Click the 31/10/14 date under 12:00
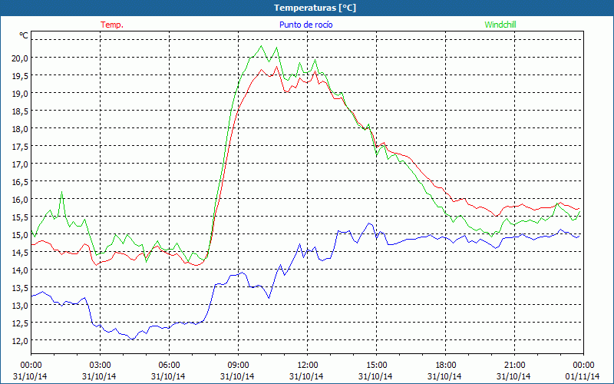614x384 pixels. (306, 376)
